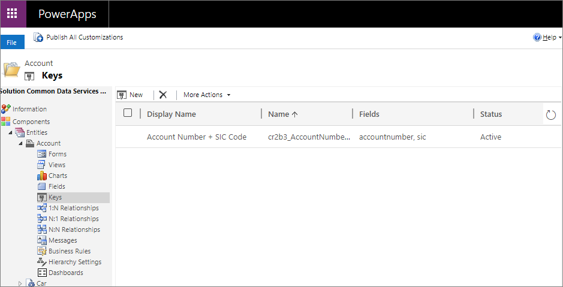The height and width of the screenshot is (287, 563).
Task: Open Charts under Account
Action: 58,176
